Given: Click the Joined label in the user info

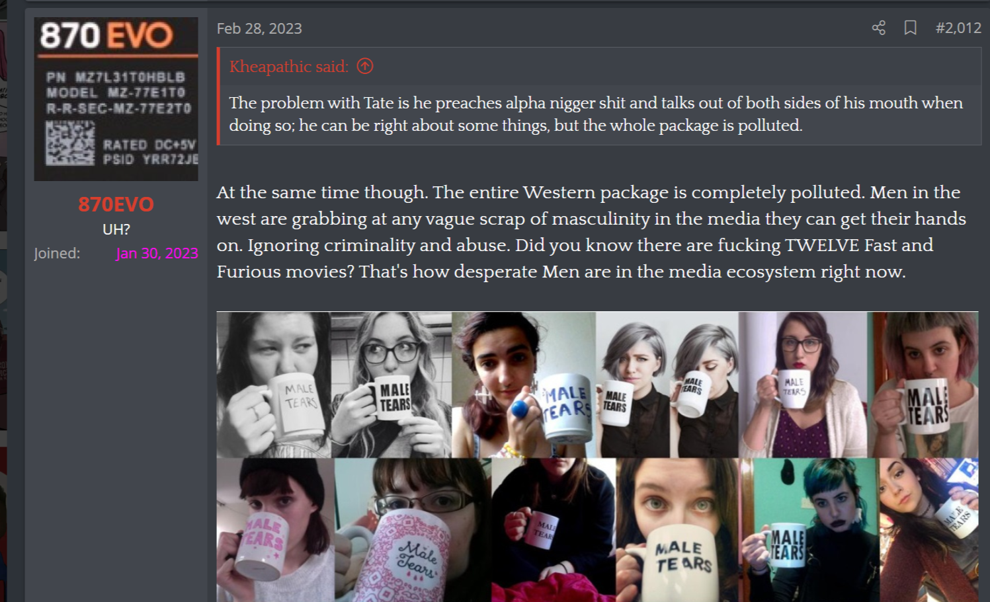Looking at the screenshot, I should pos(57,253).
